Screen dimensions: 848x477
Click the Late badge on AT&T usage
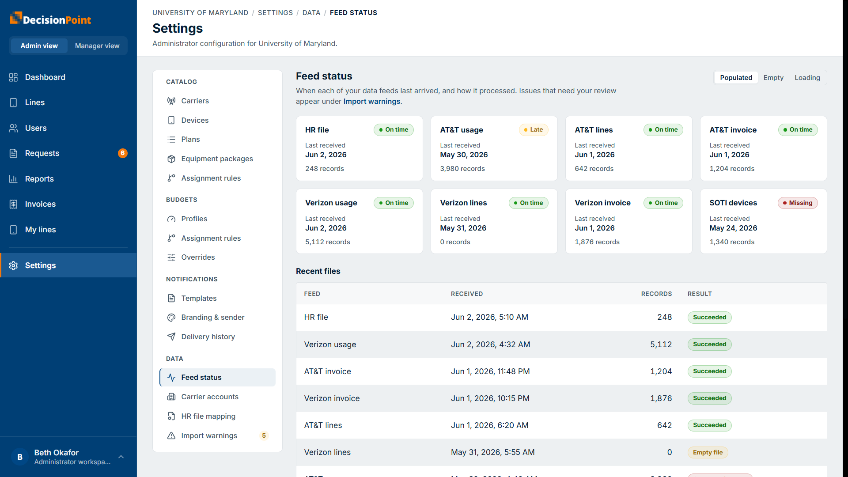[x=534, y=130]
